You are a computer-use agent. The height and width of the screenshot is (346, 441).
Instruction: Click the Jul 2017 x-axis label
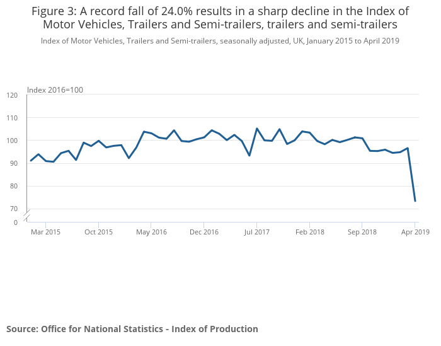pos(257,232)
